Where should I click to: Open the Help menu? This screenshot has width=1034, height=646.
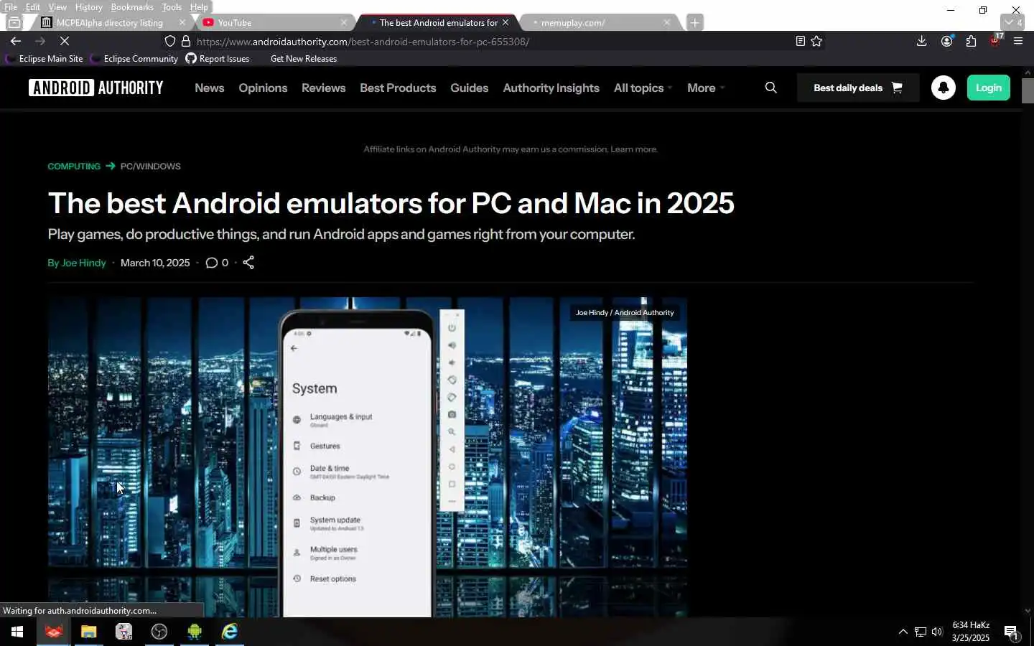coord(199,6)
